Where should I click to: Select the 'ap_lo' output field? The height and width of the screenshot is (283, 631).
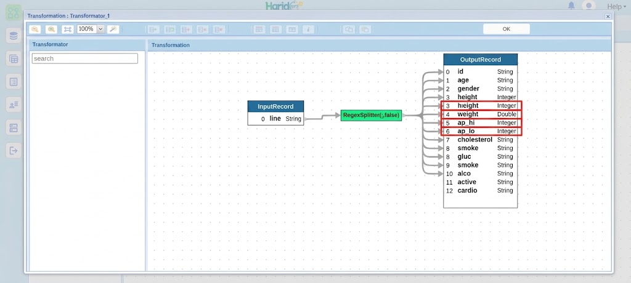481,131
